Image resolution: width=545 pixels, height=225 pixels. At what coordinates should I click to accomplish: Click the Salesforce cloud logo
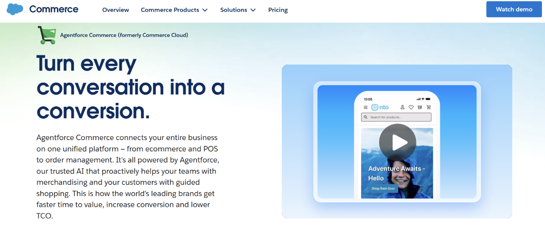coord(15,9)
